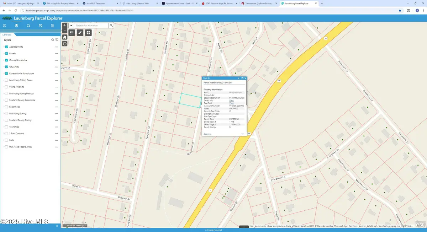Return map to default home extent

coord(64,37)
